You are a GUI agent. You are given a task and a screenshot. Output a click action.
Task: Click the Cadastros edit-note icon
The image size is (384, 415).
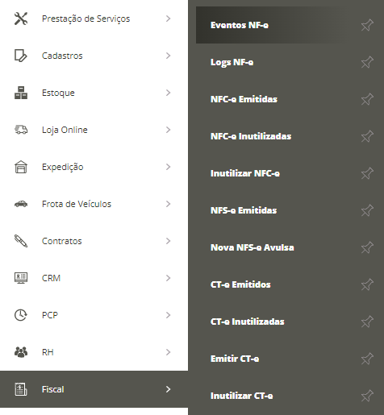[21, 56]
